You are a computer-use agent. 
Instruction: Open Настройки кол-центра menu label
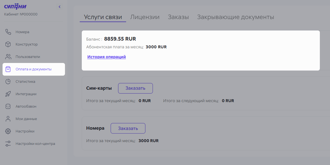point(35,144)
